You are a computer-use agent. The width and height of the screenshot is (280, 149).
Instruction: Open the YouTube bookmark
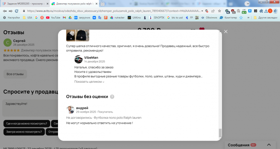point(53,17)
